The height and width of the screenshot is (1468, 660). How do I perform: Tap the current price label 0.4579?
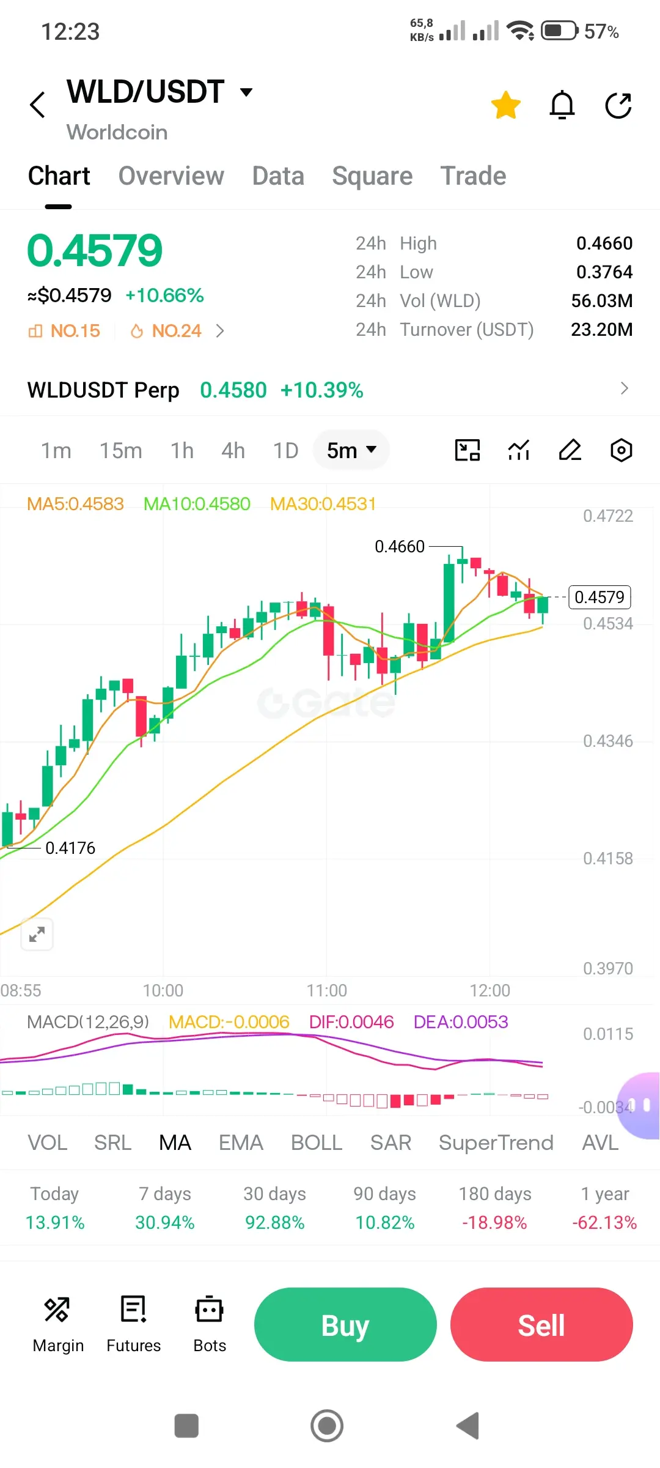pyautogui.click(x=599, y=597)
